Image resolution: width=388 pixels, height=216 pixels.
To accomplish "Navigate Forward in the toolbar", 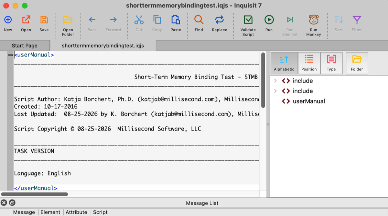I will [113, 20].
